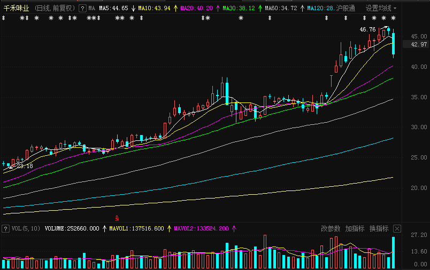430x270 pixels.
Task: Select the magenta MA20 indicator label
Action: click(x=196, y=9)
